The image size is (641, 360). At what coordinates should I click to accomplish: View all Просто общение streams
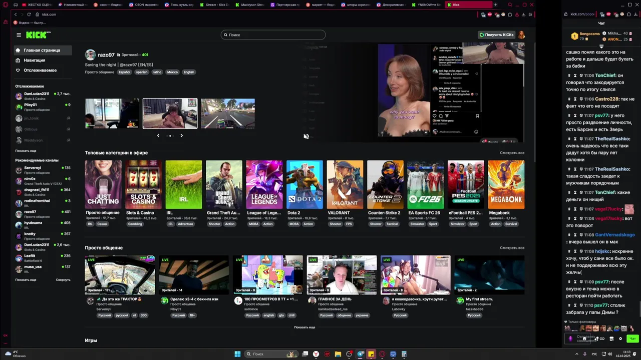[x=512, y=247]
